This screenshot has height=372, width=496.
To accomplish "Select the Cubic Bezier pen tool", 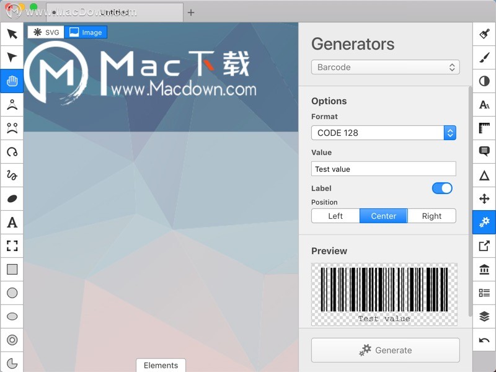I will 12,128.
